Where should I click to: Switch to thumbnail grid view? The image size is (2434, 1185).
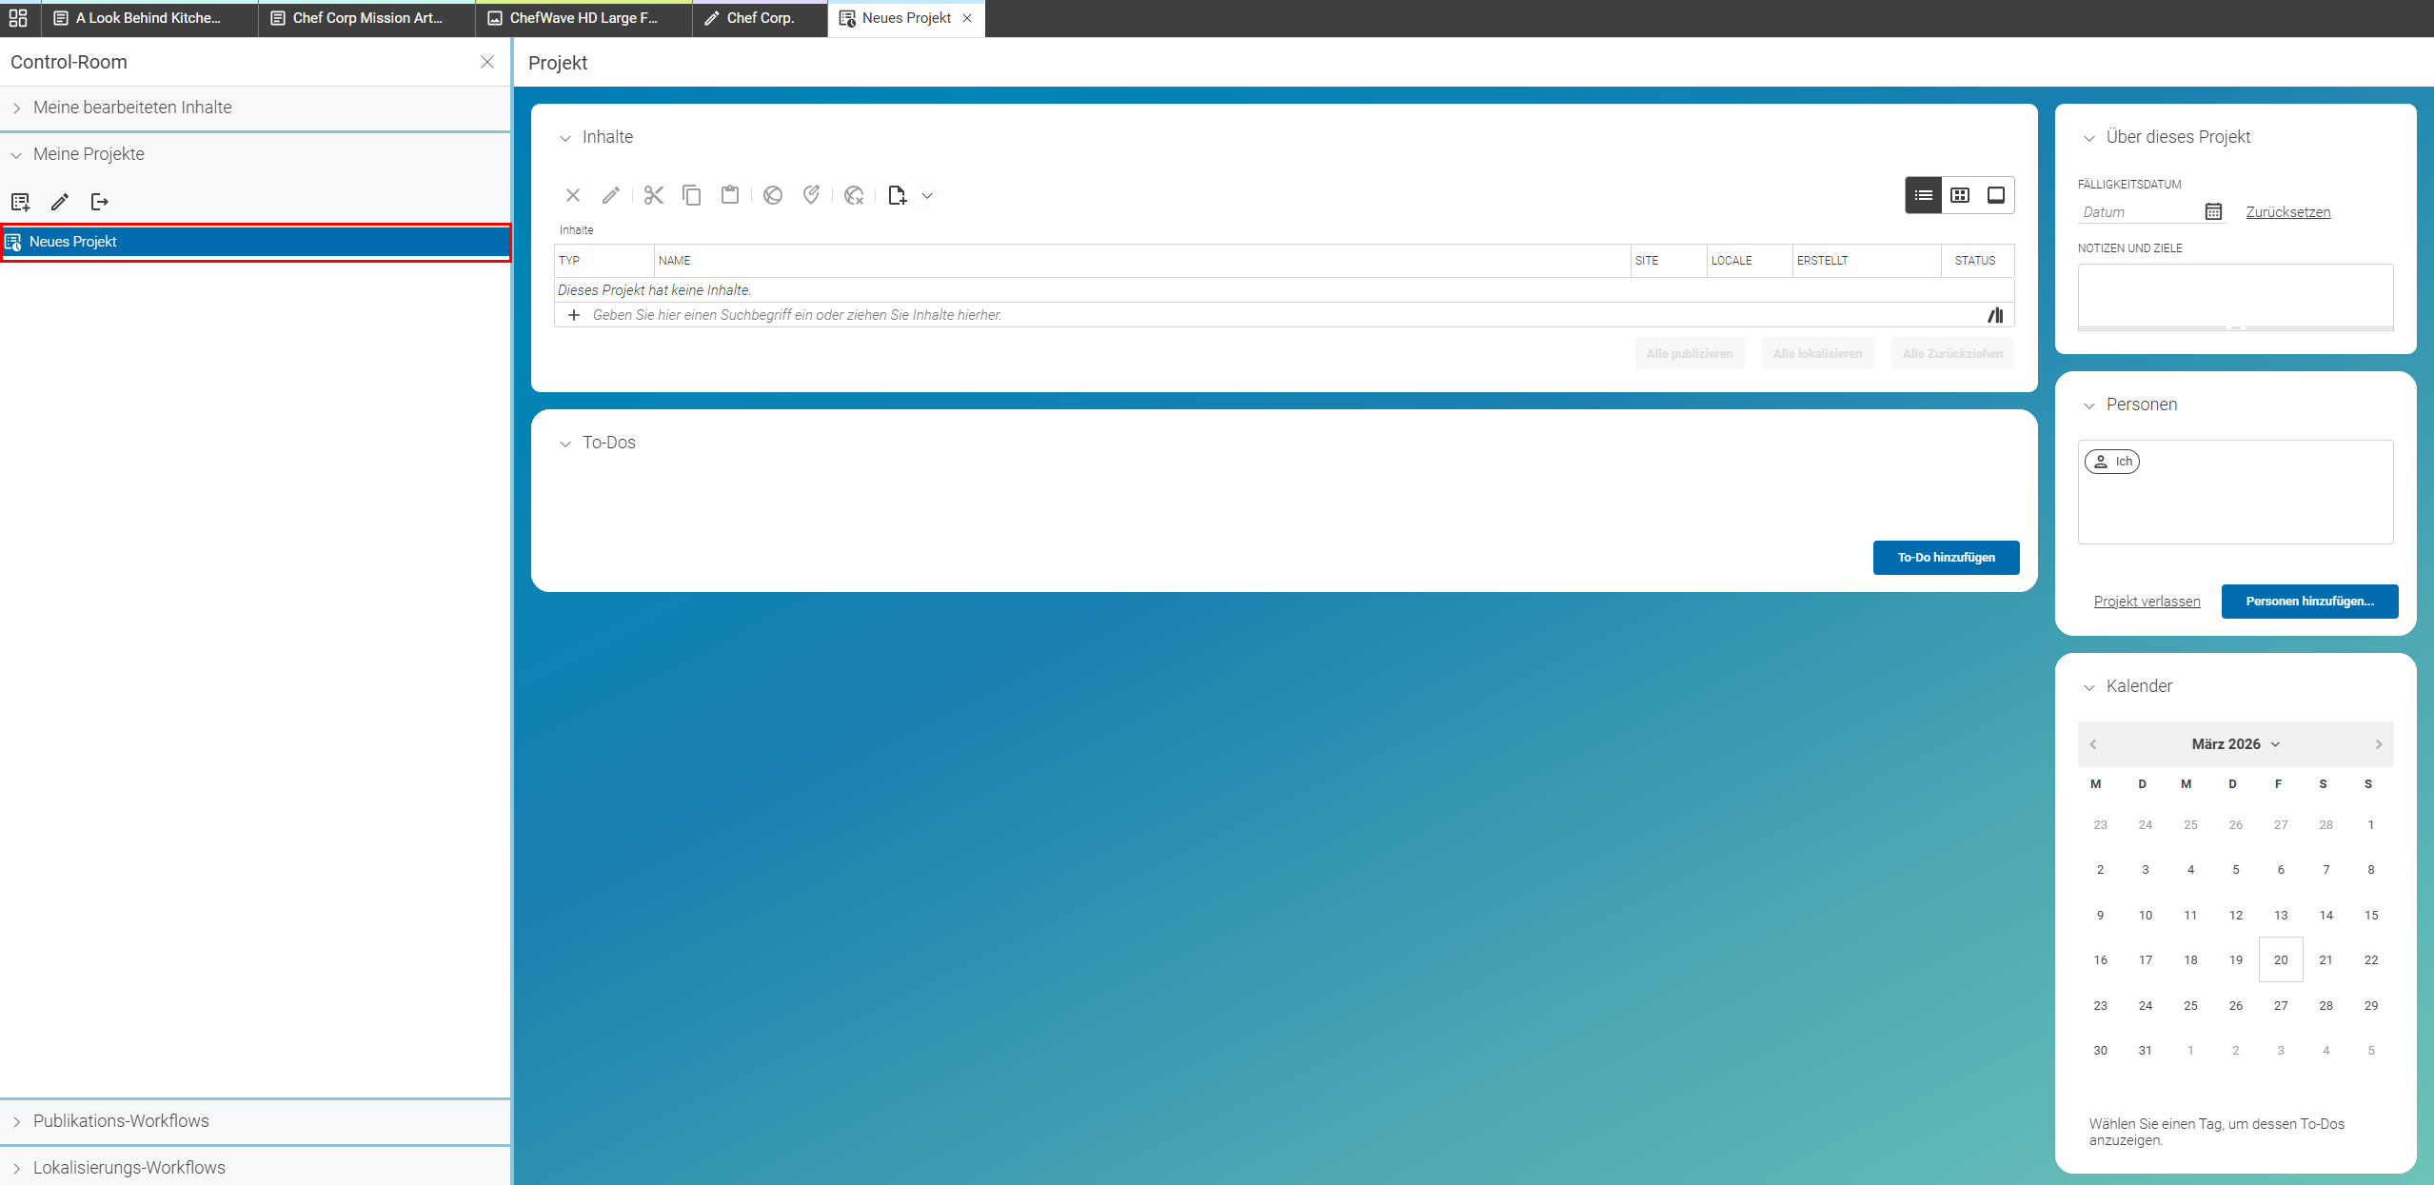pyautogui.click(x=1960, y=195)
